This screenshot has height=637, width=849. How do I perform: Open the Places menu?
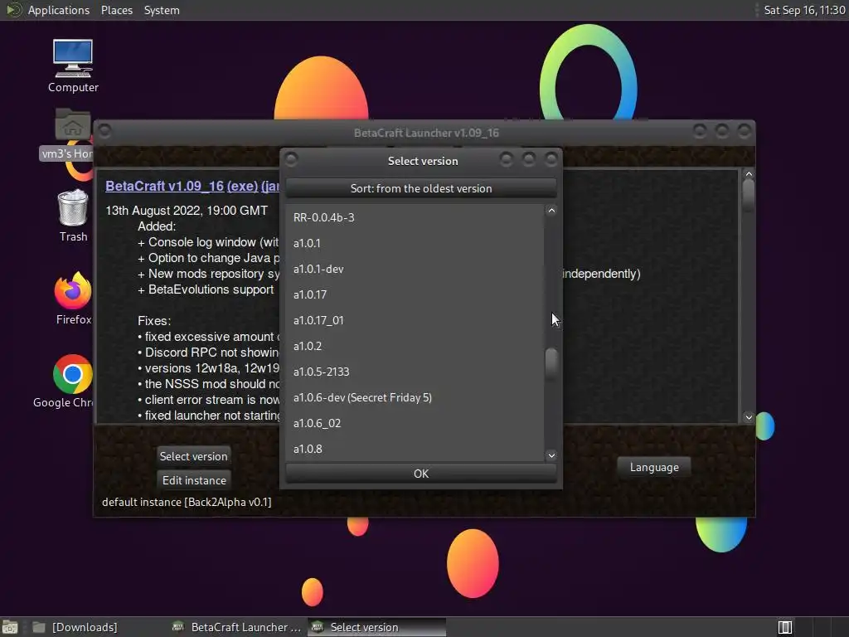(116, 10)
